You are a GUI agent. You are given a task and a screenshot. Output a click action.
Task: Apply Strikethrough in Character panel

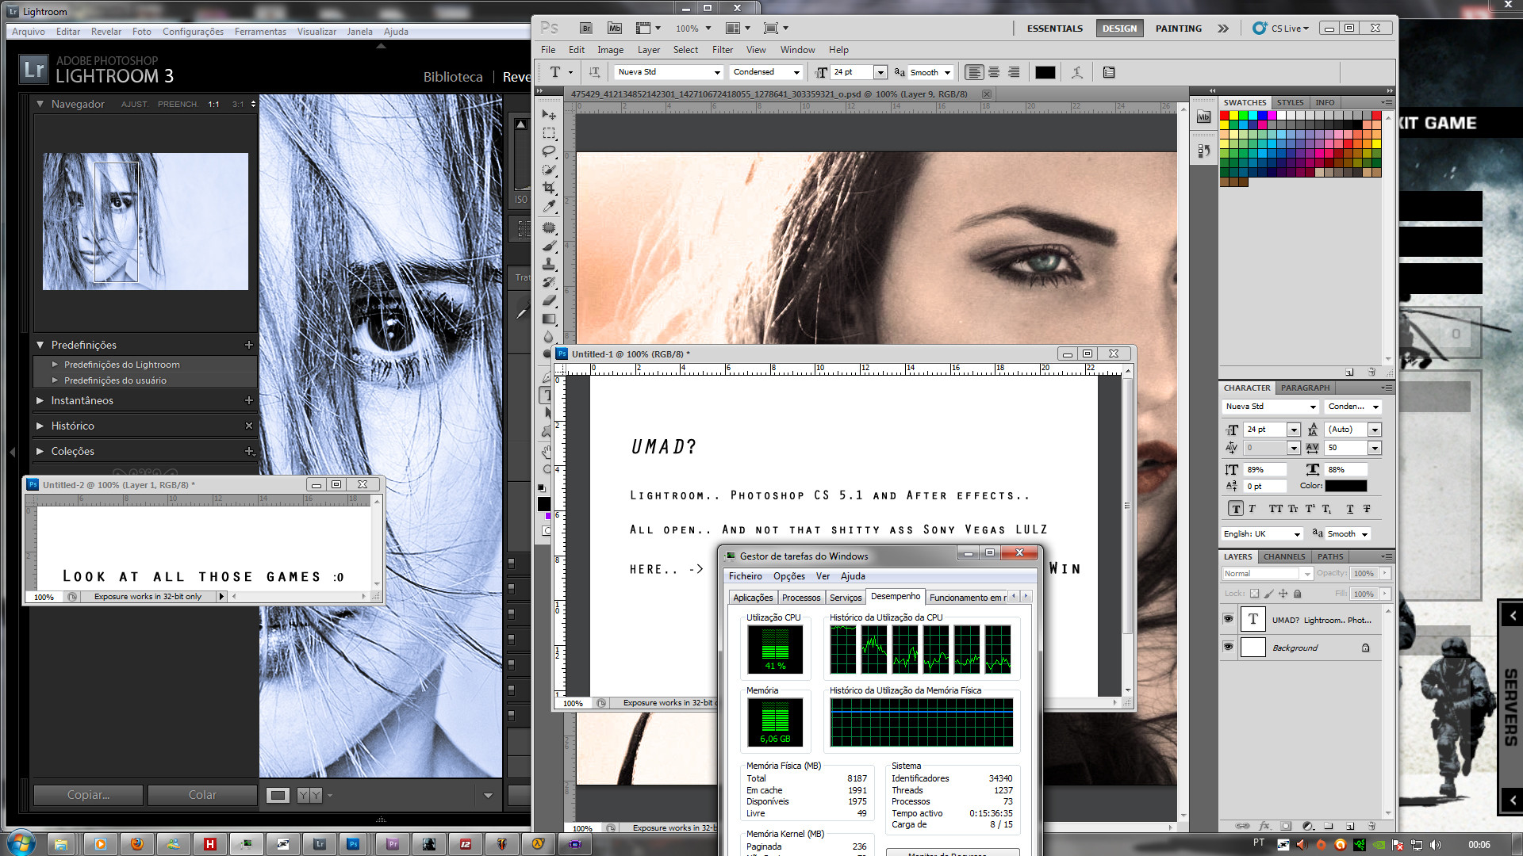[x=1367, y=509]
